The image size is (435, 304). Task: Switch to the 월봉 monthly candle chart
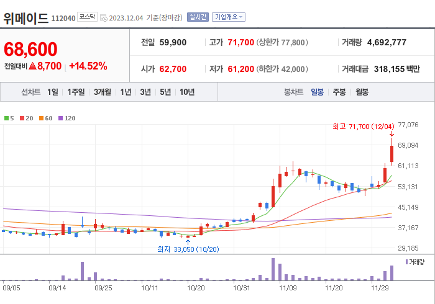coord(362,92)
